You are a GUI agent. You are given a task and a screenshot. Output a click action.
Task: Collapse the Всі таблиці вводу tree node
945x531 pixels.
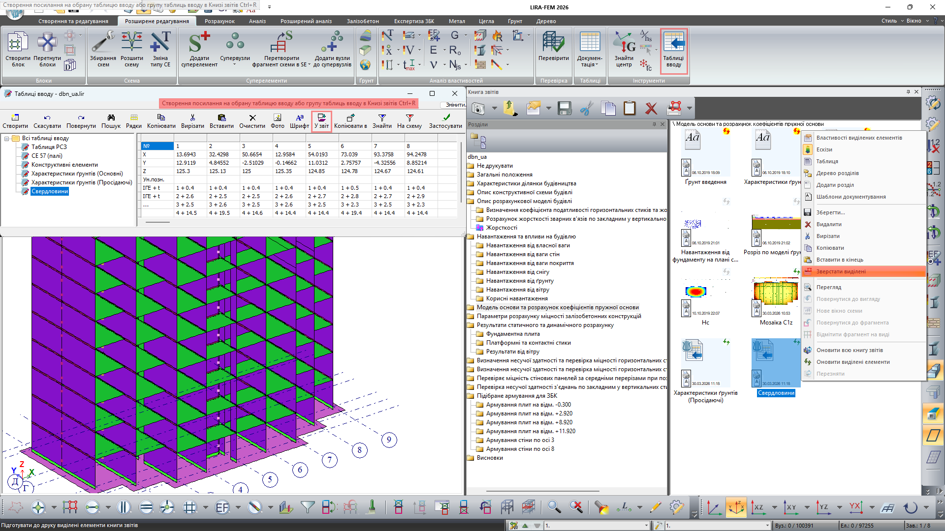point(7,139)
